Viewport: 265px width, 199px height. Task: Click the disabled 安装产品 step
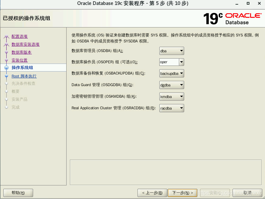point(20,99)
